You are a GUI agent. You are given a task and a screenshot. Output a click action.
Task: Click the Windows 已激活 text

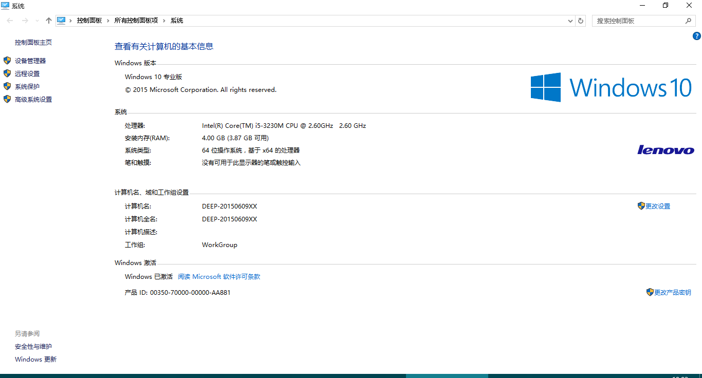pyautogui.click(x=149, y=277)
